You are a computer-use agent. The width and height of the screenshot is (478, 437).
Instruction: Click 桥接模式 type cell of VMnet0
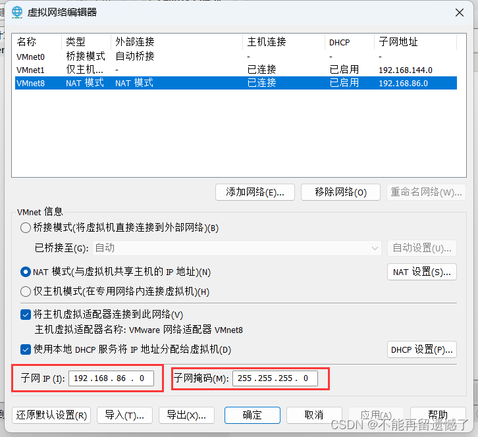pyautogui.click(x=86, y=57)
